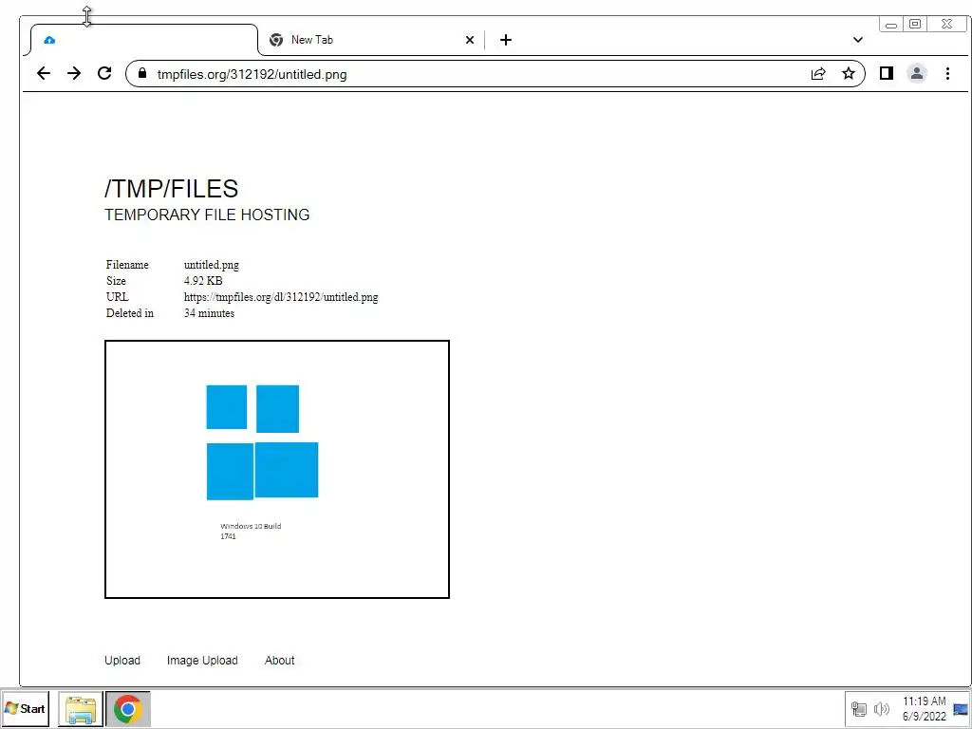Open the Image Upload link
Screen dimensions: 972x729
202,661
